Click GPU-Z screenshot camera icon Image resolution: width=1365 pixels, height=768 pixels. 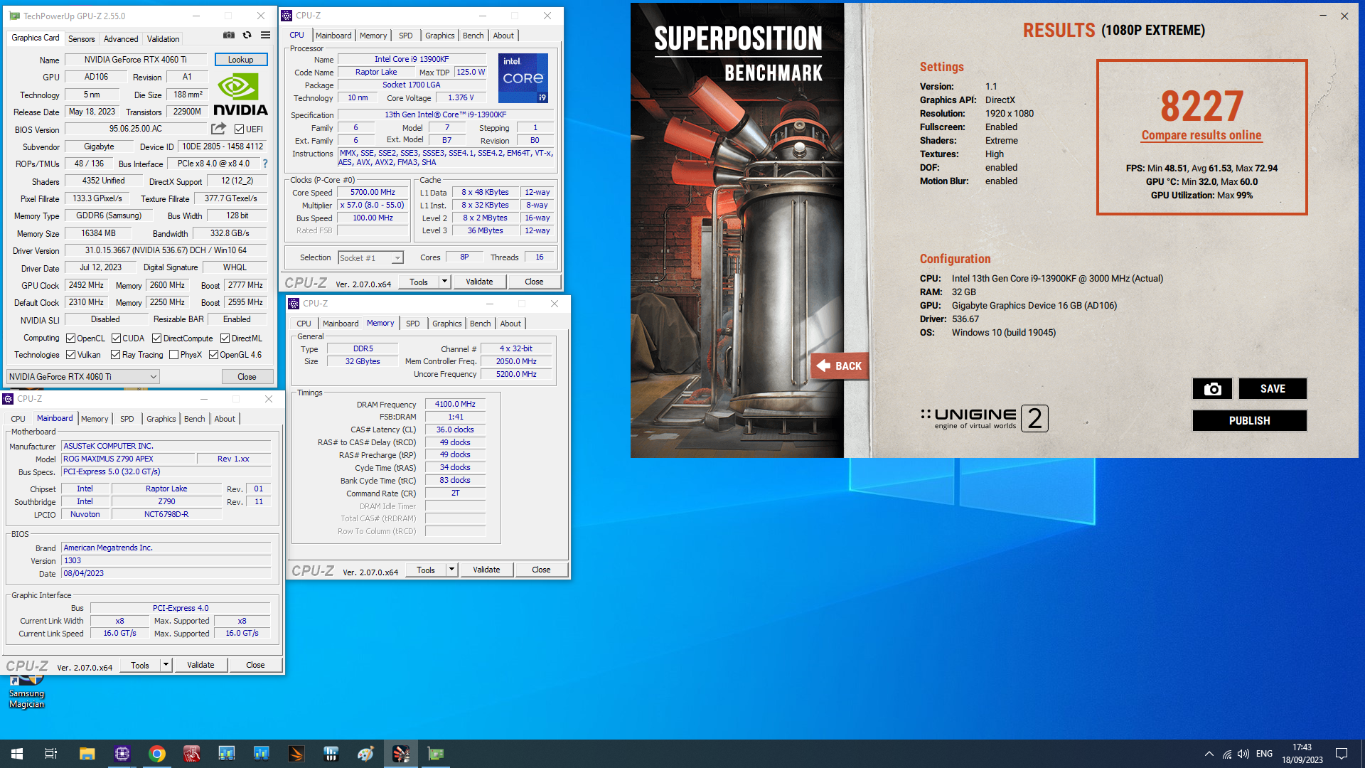(229, 35)
